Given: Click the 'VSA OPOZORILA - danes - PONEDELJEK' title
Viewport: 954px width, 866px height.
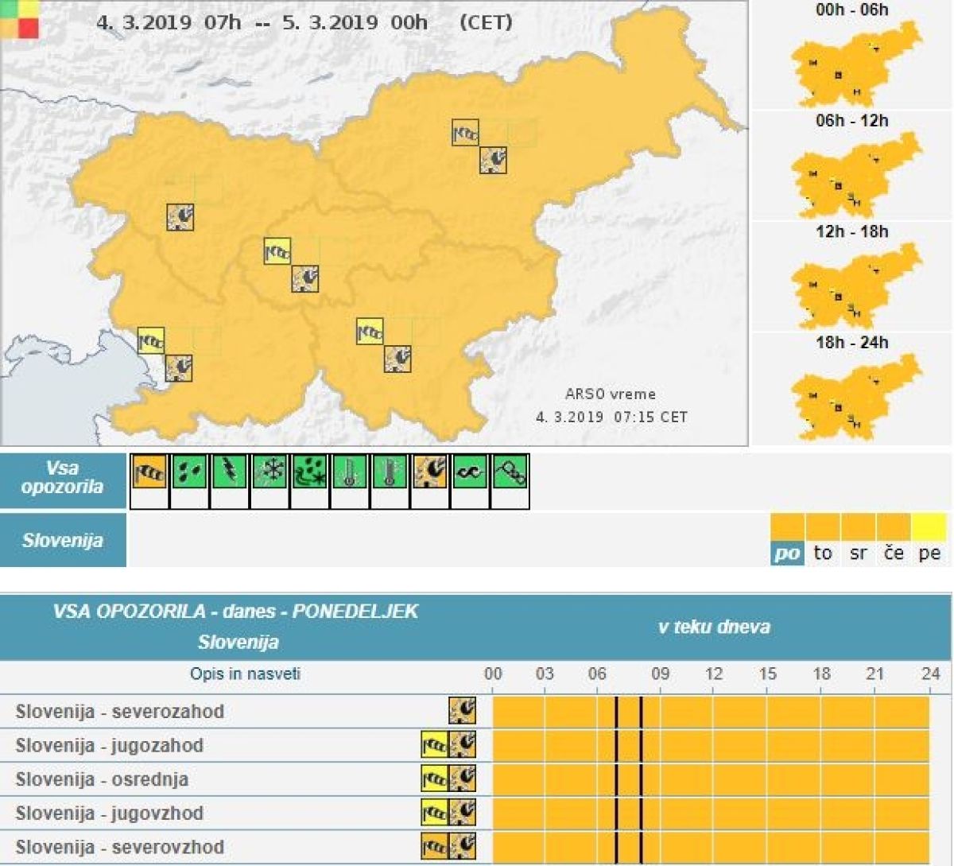Looking at the screenshot, I should 236,612.
